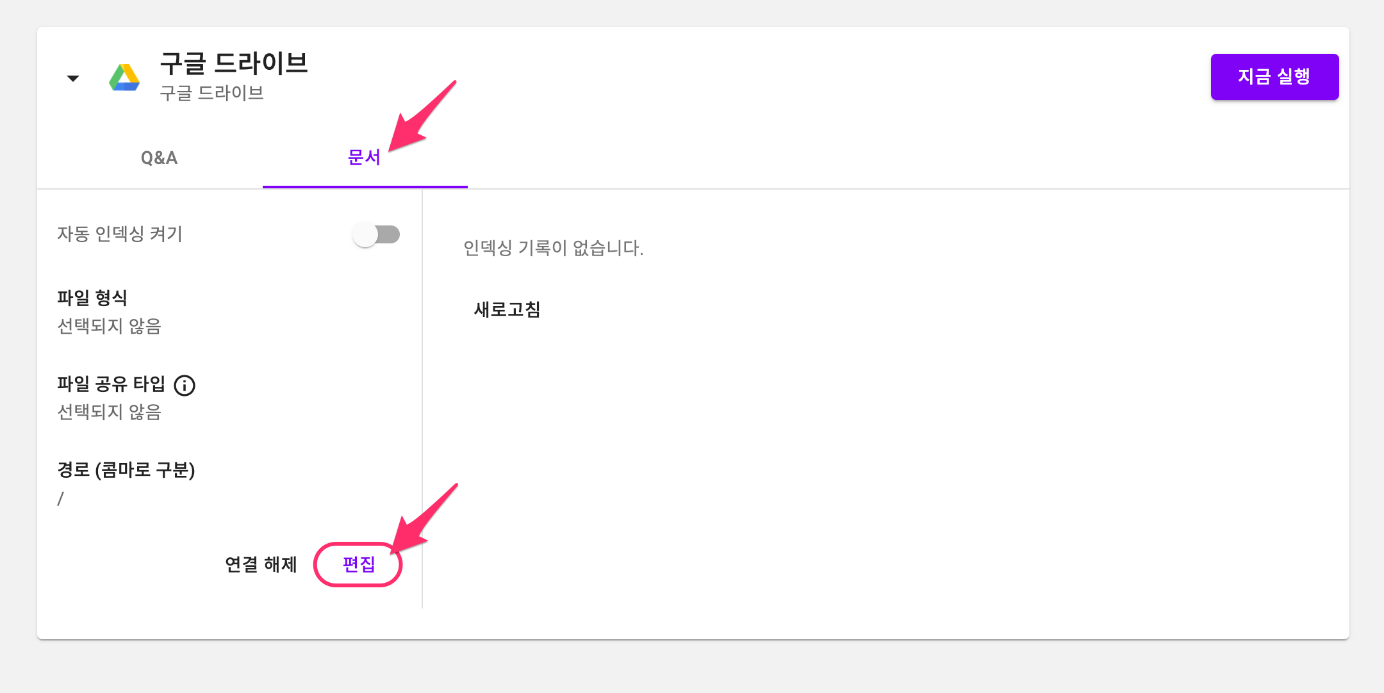Click the slash path value
Screen dimensions: 1384x693
point(61,498)
